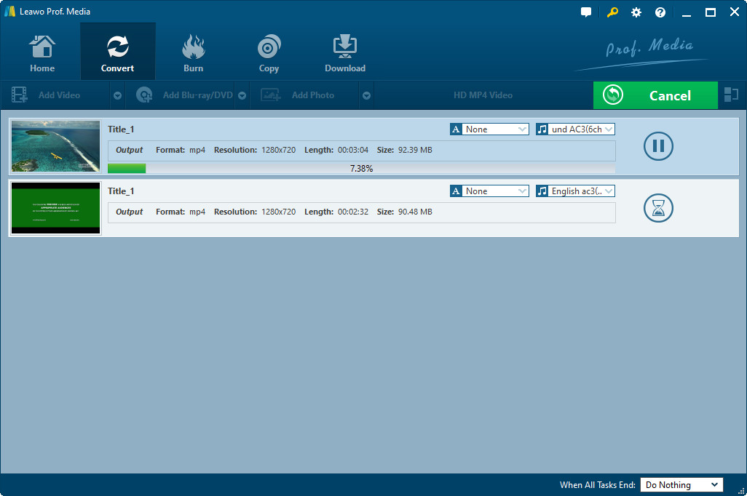This screenshot has height=496, width=747.
Task: Click the feedback speech bubble icon
Action: click(586, 12)
